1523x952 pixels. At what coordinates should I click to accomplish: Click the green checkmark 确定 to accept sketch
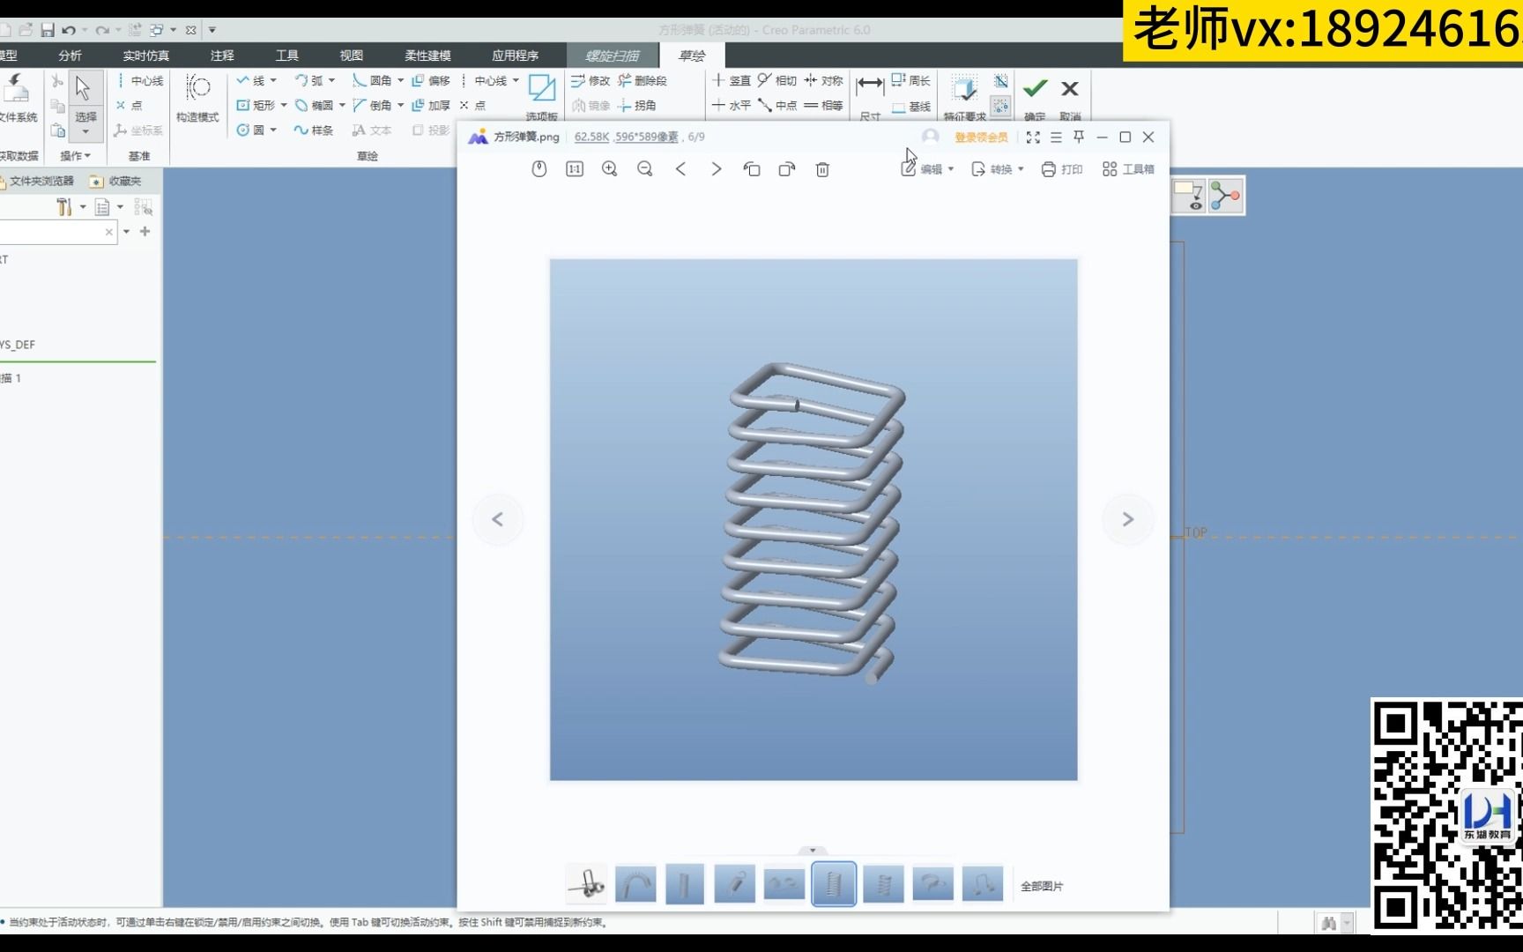pos(1035,96)
